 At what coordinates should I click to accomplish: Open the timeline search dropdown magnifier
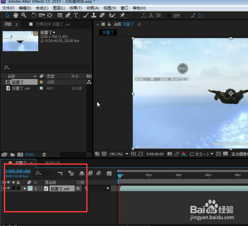tap(38, 173)
